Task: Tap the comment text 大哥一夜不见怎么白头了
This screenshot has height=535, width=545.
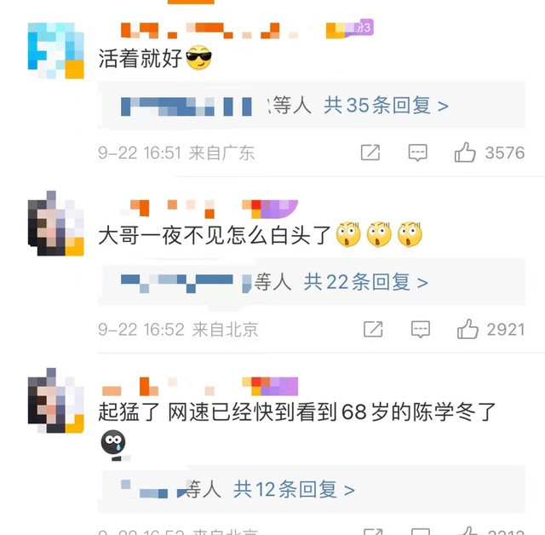Action: (x=215, y=235)
